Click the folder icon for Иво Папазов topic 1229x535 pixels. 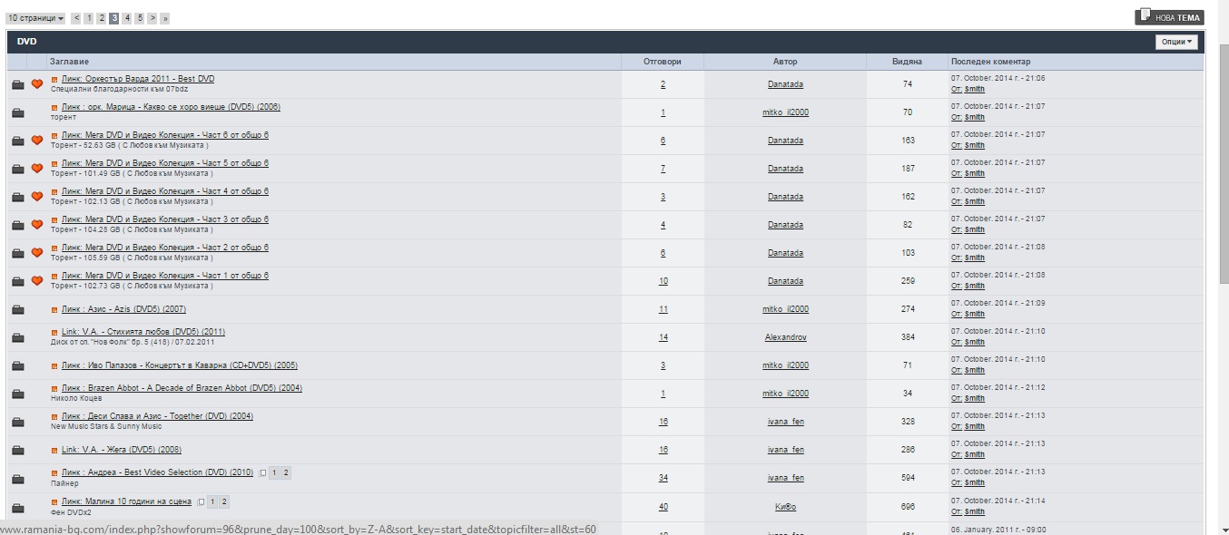(17, 365)
